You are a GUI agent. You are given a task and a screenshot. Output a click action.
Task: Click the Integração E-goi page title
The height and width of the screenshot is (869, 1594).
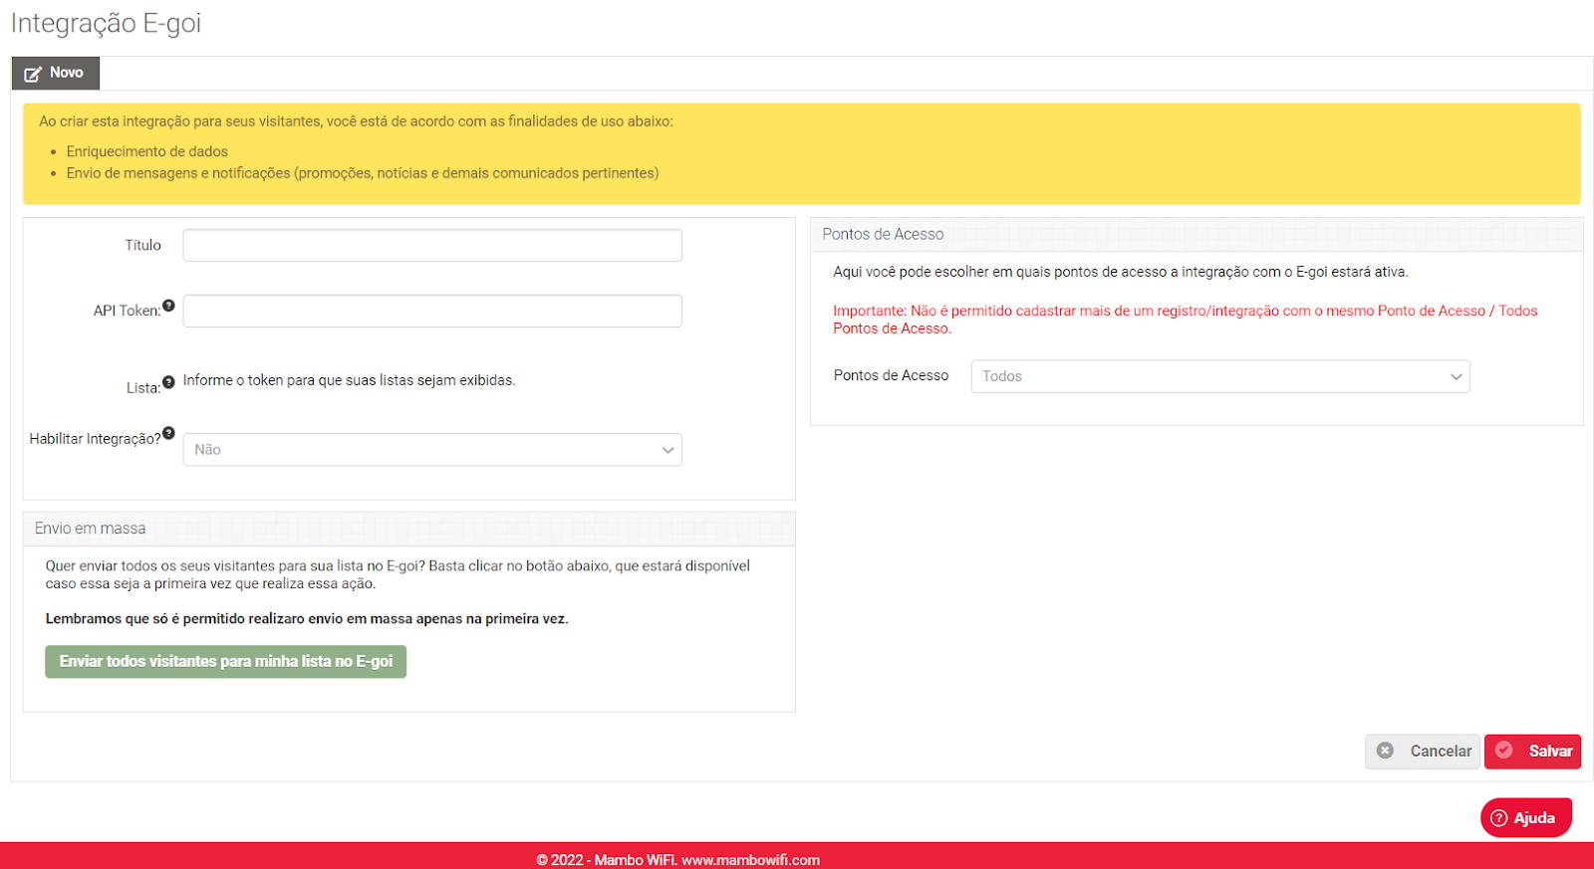pos(106,23)
